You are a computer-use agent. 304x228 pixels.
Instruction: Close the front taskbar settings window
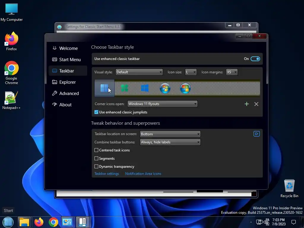click(x=259, y=36)
